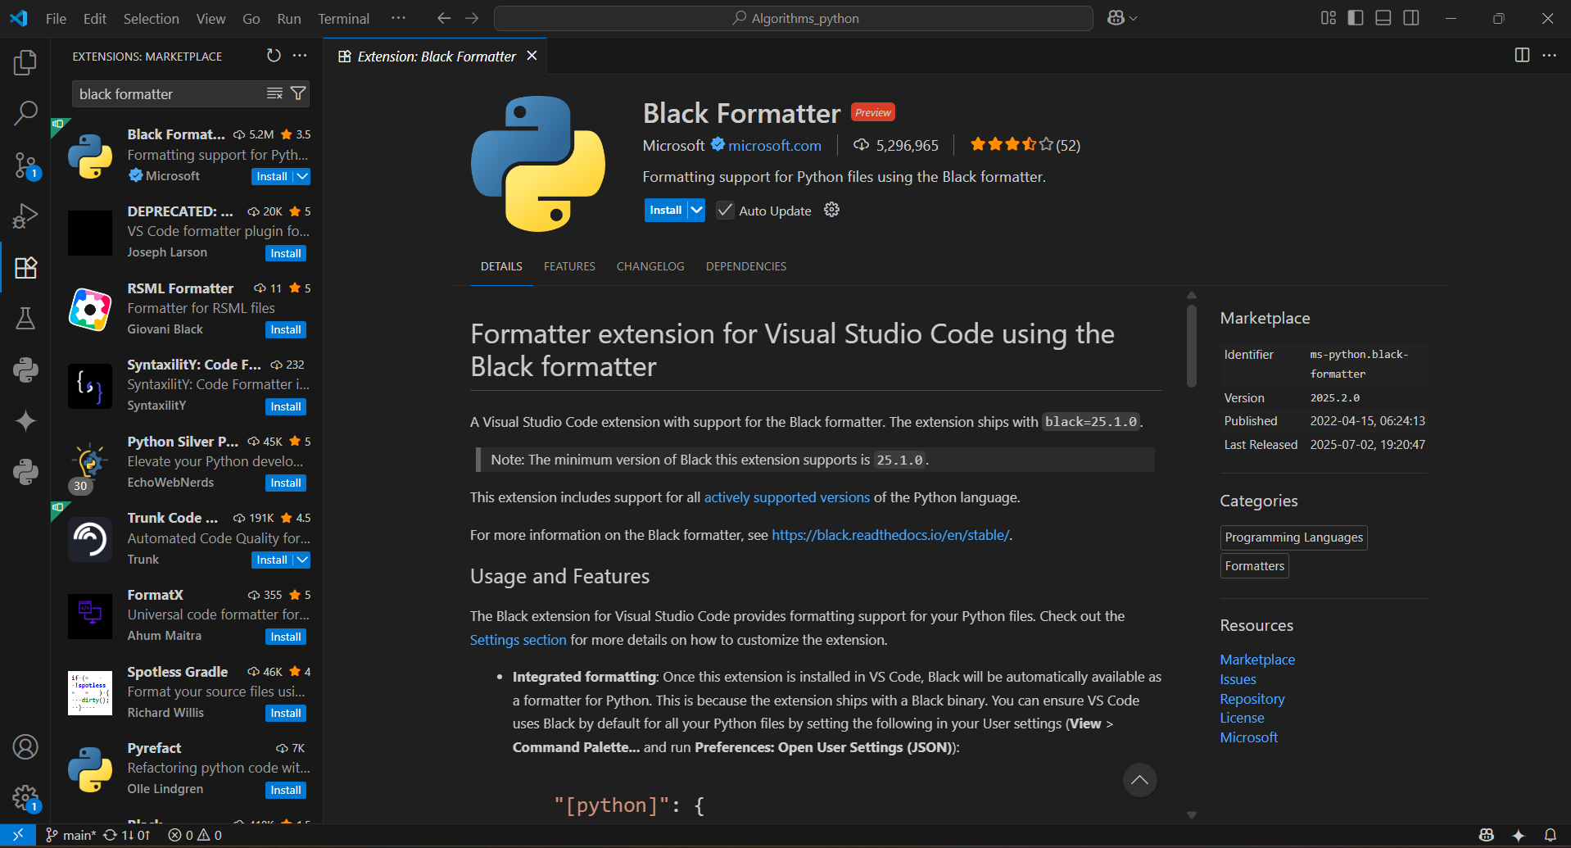1571x848 pixels.
Task: Open remote window indicator in status bar
Action: click(17, 835)
